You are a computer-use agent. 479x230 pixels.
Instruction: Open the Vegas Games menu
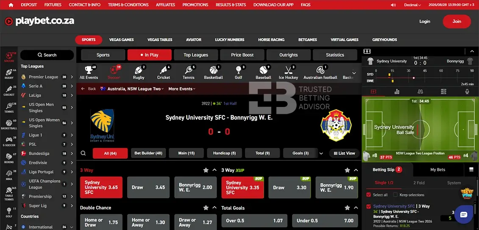121,40
